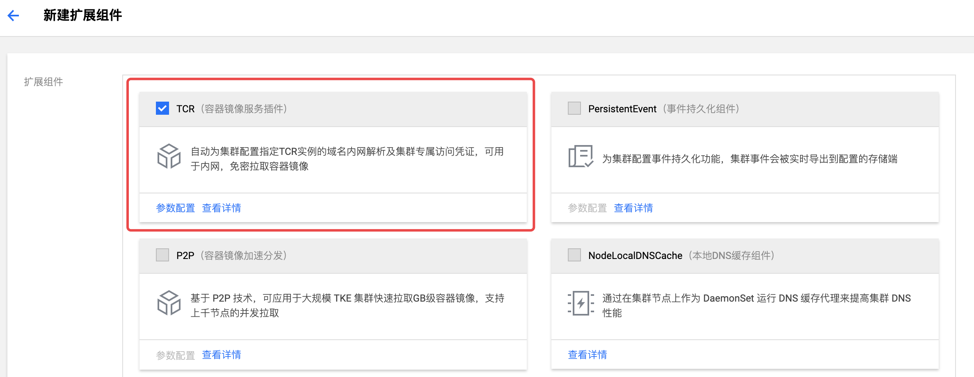Click the NodeLocalDNSCache lightning icon

581,303
